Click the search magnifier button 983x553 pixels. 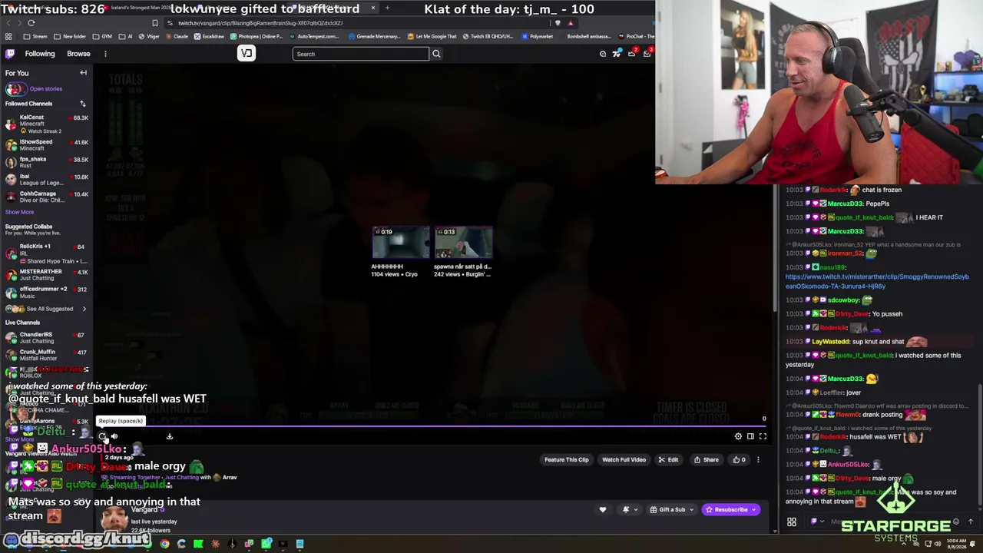point(436,54)
